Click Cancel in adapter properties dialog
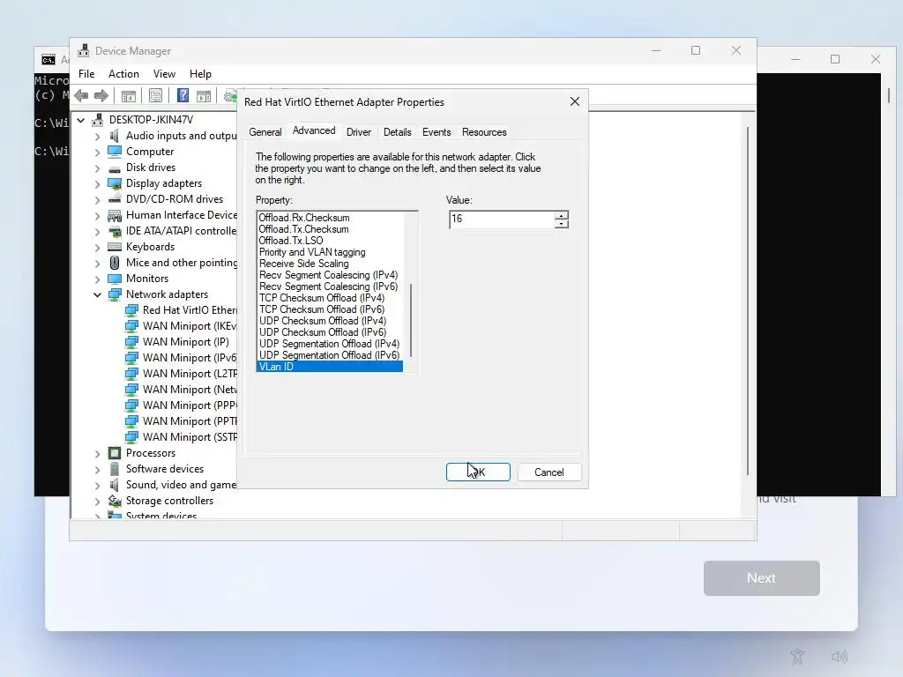The width and height of the screenshot is (903, 677). [549, 472]
